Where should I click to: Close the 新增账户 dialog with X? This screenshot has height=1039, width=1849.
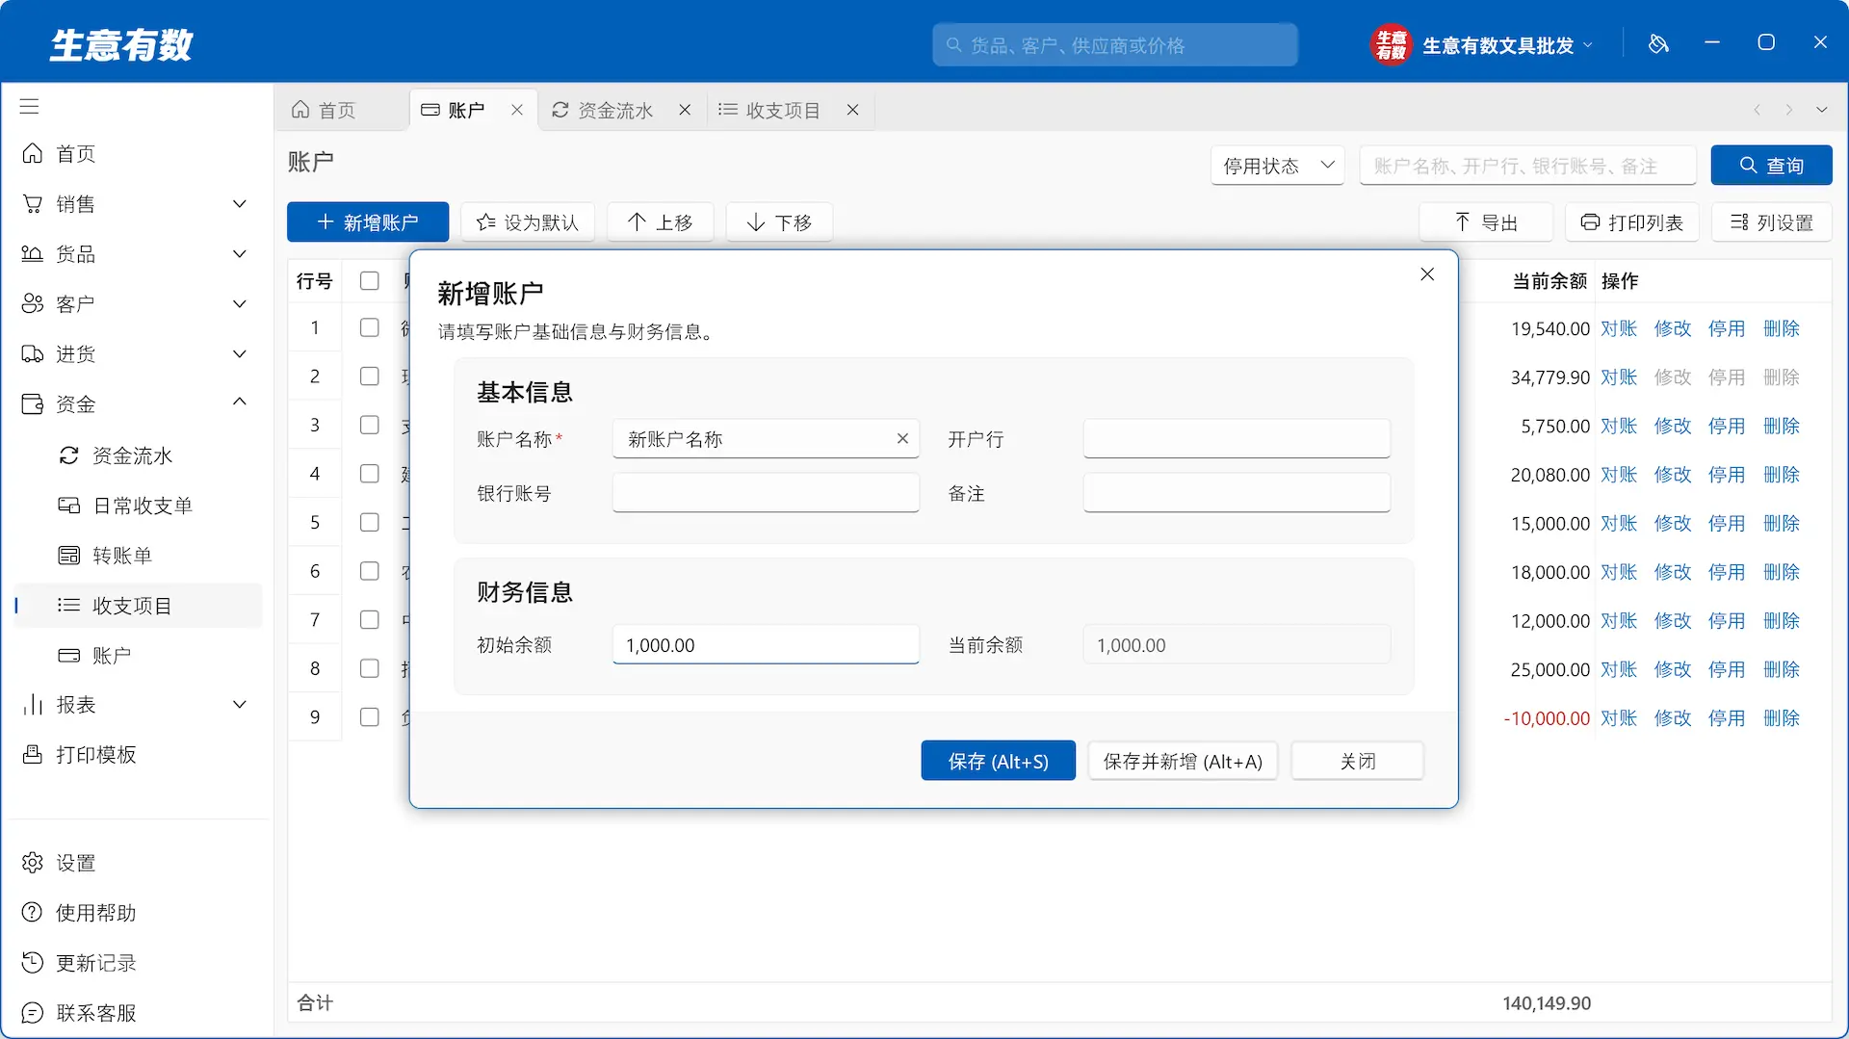1427,275
